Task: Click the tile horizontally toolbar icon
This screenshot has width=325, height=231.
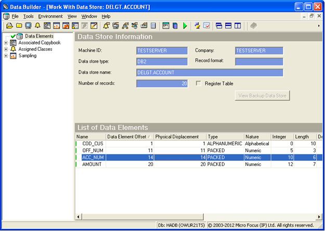Action: coord(228,25)
